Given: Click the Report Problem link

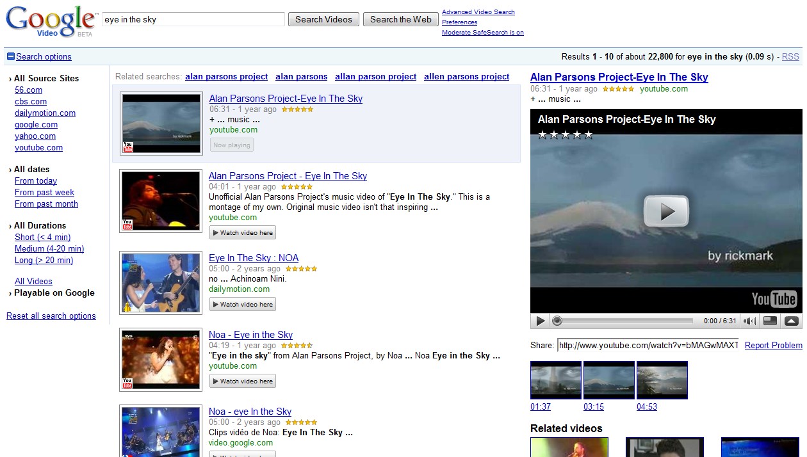Looking at the screenshot, I should pyautogui.click(x=774, y=346).
